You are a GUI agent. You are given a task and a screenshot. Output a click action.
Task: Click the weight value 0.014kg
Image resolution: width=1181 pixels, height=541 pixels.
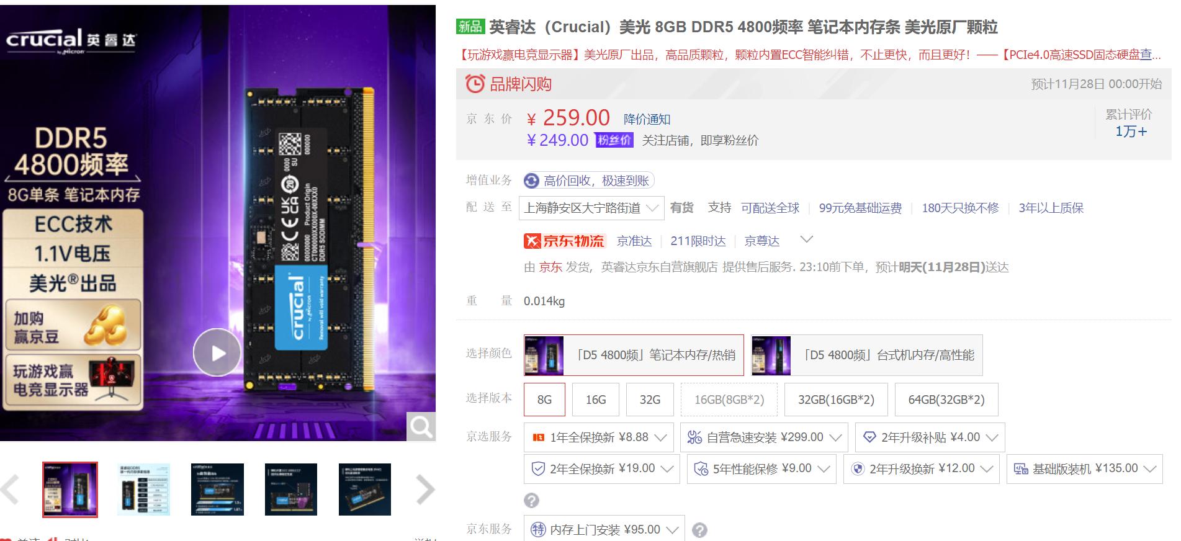(544, 302)
